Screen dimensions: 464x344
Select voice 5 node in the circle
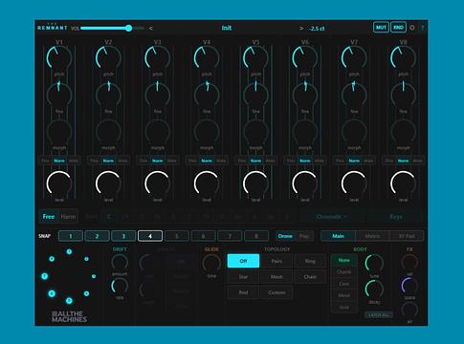[x=69, y=300]
